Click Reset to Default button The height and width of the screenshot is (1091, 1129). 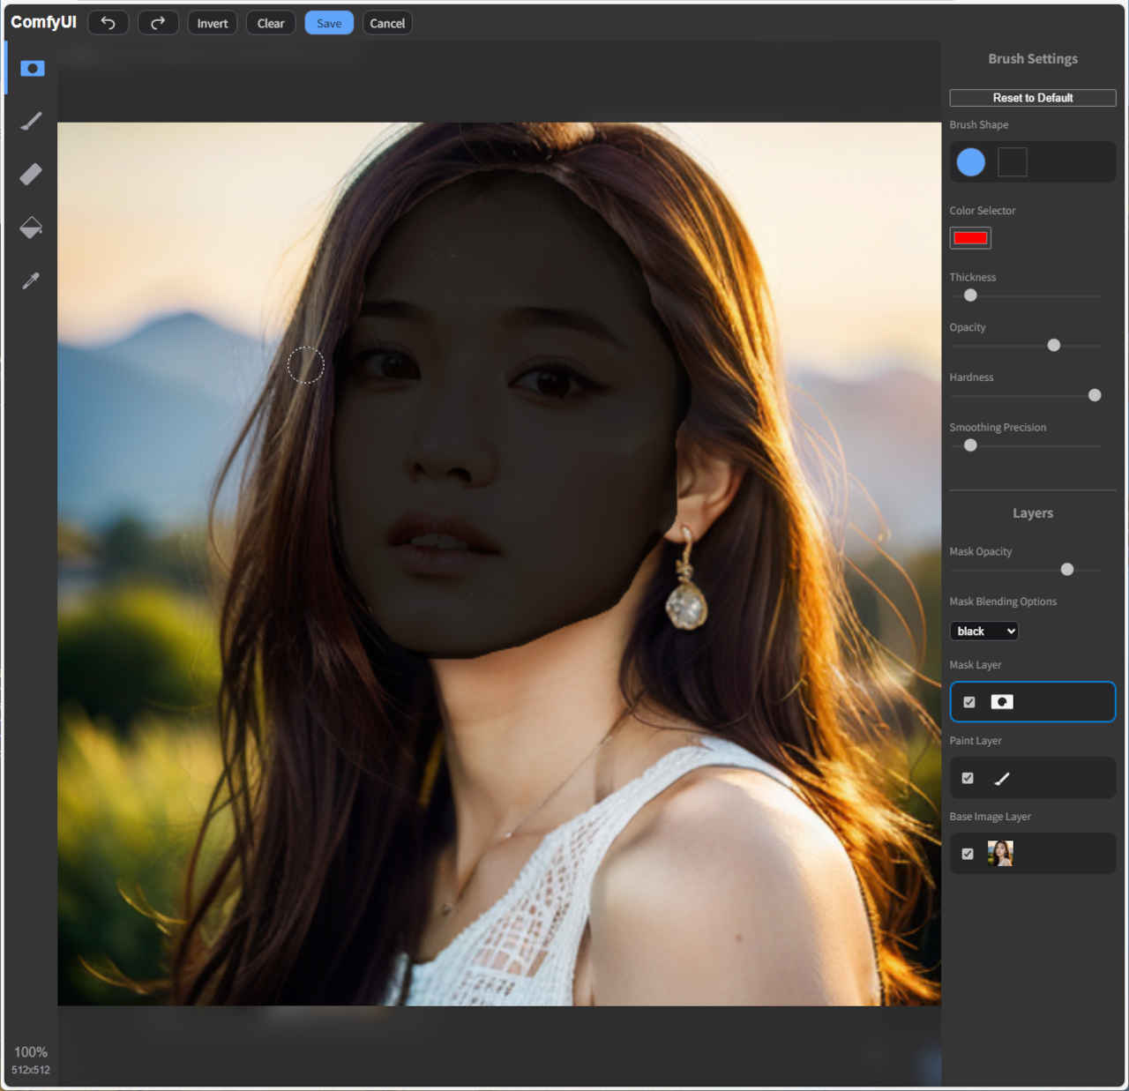pyautogui.click(x=1032, y=98)
